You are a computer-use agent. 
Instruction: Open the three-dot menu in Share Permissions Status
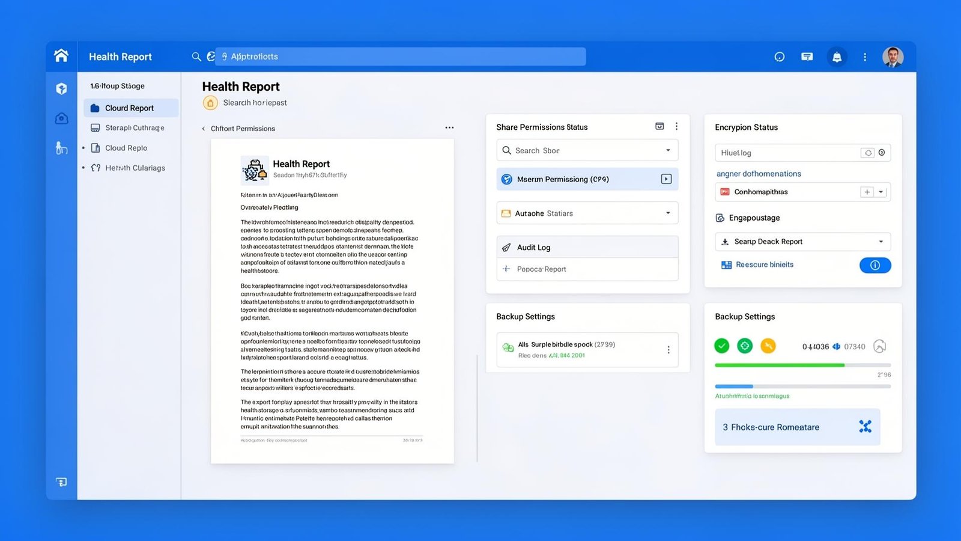tap(677, 126)
